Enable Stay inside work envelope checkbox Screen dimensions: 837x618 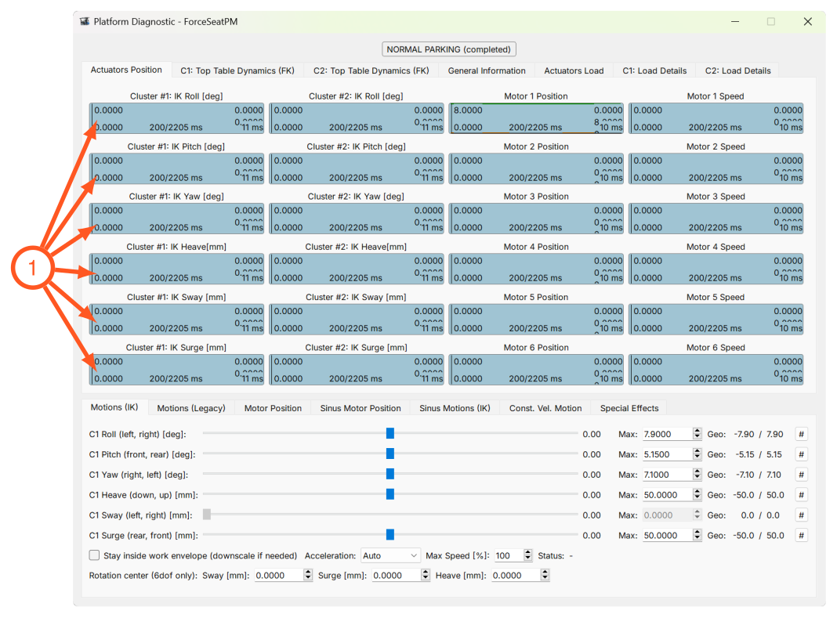pos(95,555)
